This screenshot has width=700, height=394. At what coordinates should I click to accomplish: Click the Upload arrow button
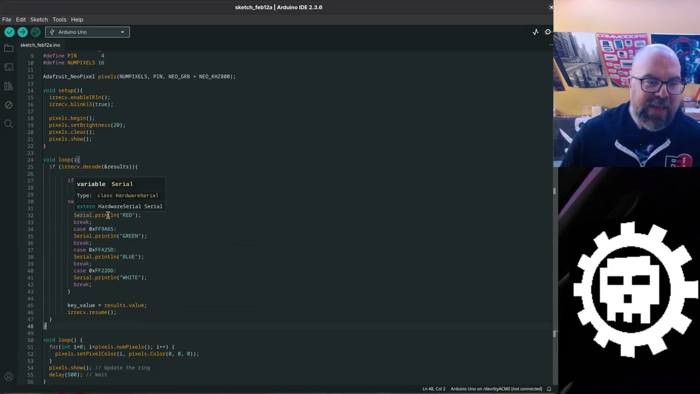point(22,32)
